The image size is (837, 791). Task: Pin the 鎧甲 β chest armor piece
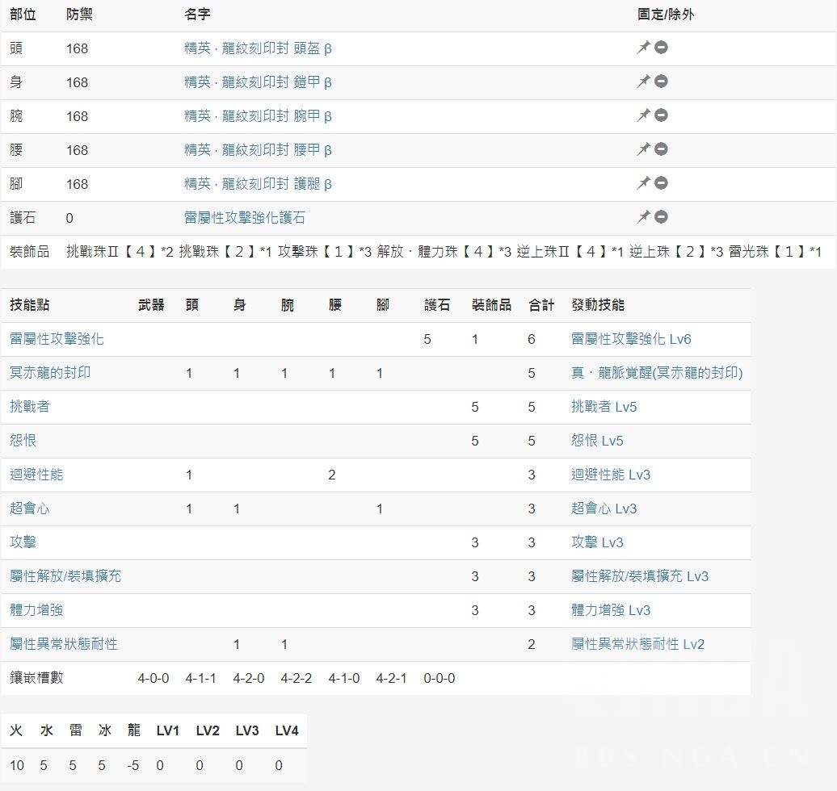click(644, 82)
